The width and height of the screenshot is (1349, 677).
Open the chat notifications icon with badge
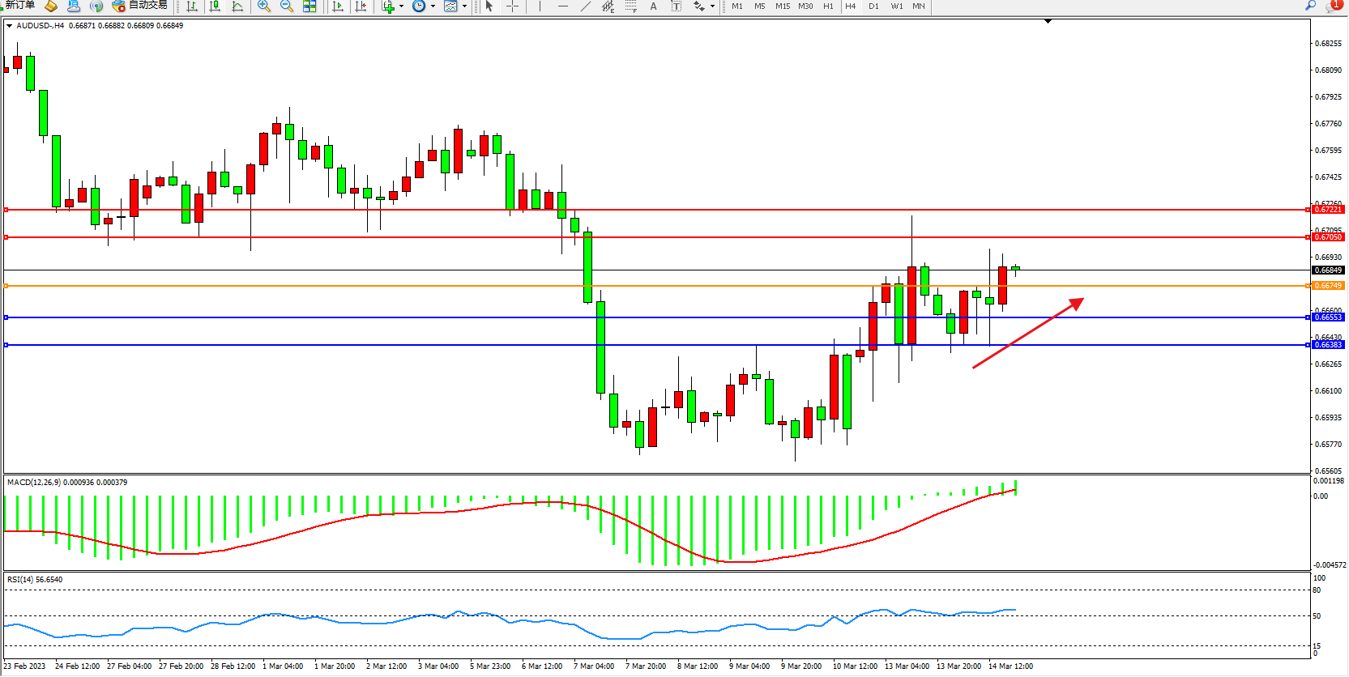pyautogui.click(x=1333, y=6)
